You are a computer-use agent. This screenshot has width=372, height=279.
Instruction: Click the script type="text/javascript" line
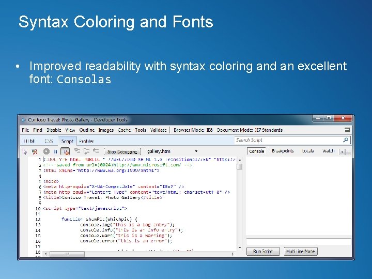(85, 208)
